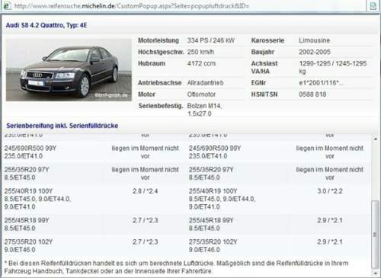The width and height of the screenshot is (381, 278).
Task: Click the 'Höchstgeschw.' label
Action: tap(161, 52)
